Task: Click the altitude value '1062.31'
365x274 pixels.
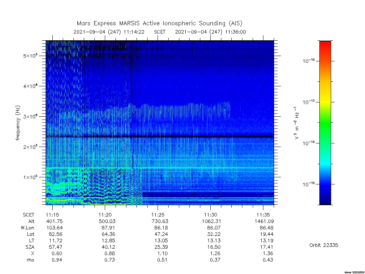Action: 211,221
